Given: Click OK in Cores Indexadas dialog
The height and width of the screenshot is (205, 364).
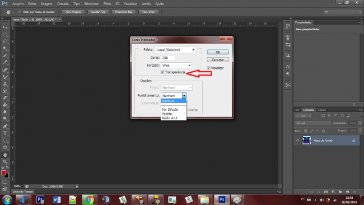Looking at the screenshot, I should tap(218, 52).
